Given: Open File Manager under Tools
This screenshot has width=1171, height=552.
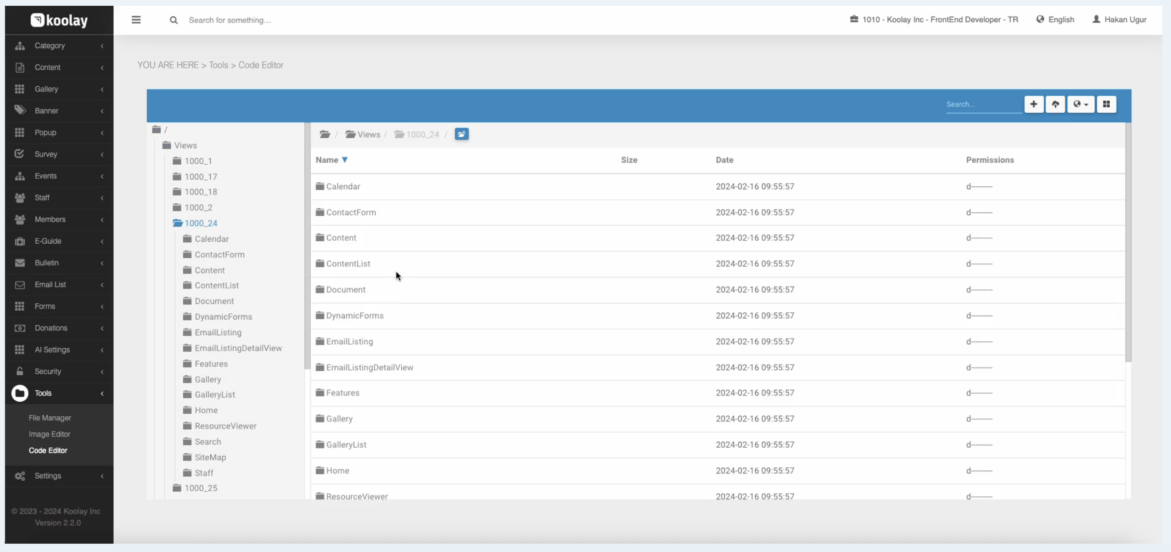Looking at the screenshot, I should pyautogui.click(x=50, y=418).
